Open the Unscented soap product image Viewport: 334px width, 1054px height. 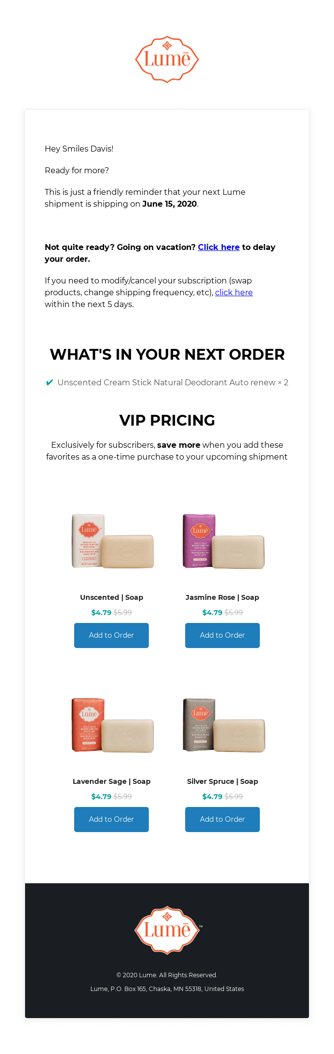(x=112, y=541)
